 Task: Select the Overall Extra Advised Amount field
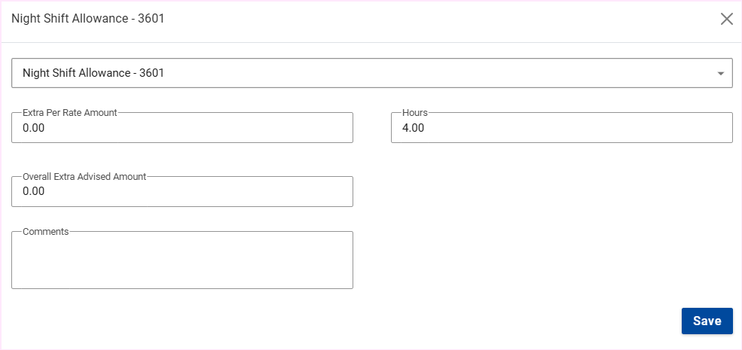(182, 192)
